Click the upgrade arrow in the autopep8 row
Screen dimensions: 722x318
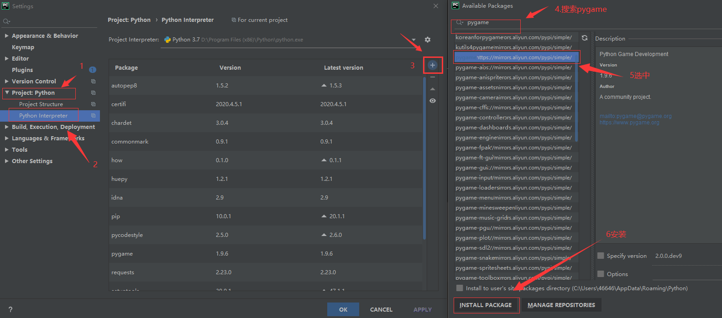324,86
